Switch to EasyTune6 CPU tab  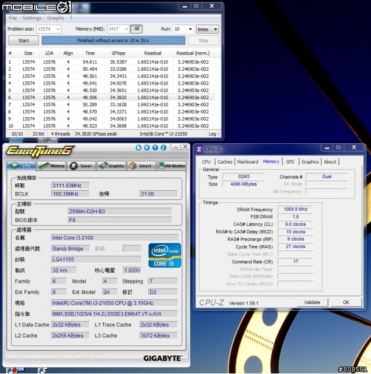pyautogui.click(x=21, y=166)
